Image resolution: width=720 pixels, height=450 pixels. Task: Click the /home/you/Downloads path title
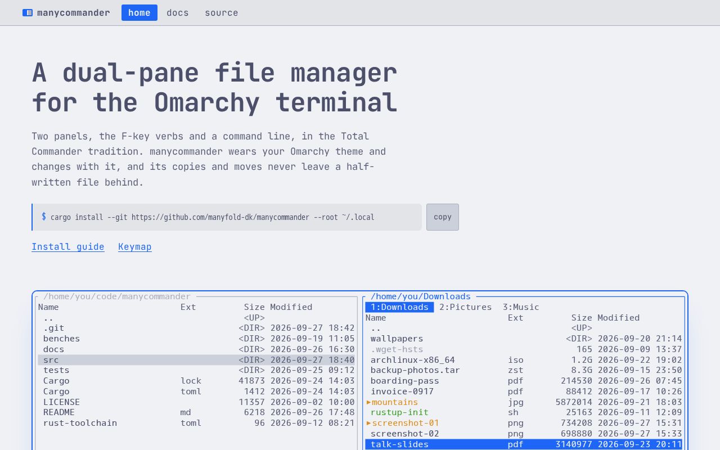point(421,296)
